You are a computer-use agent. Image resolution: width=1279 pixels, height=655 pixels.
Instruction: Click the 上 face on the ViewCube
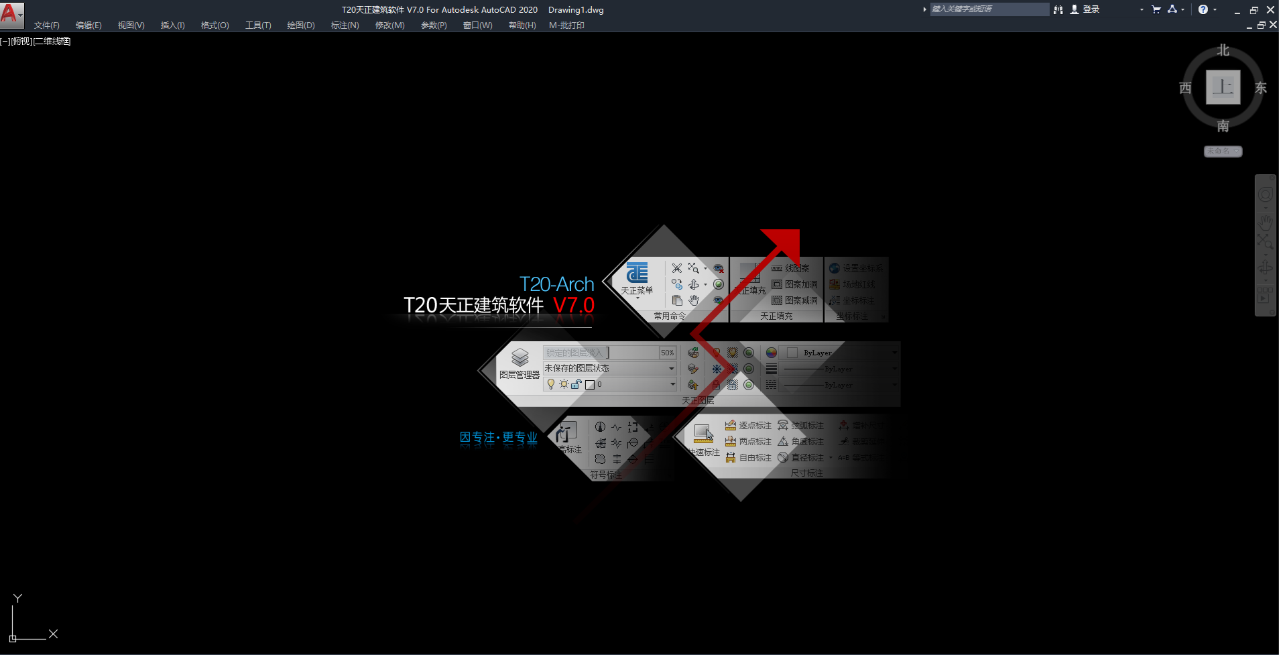[1223, 87]
